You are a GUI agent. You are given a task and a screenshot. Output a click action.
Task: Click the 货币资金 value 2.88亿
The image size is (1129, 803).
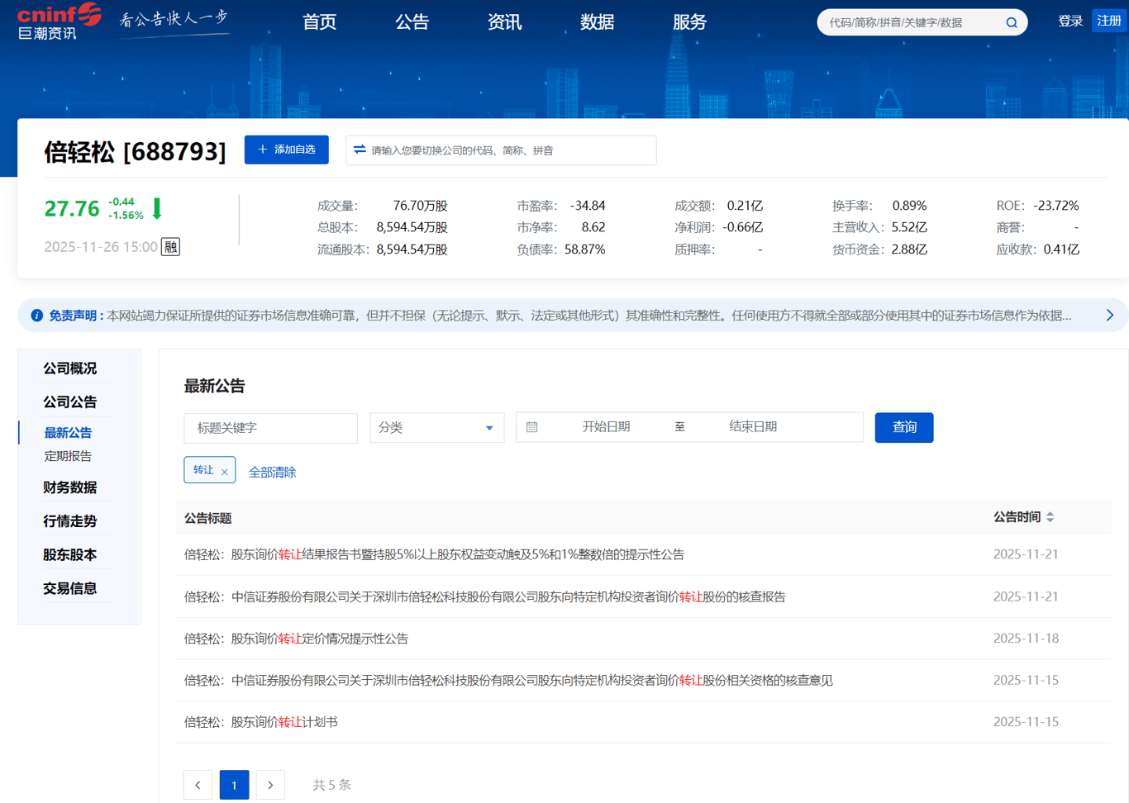point(909,249)
